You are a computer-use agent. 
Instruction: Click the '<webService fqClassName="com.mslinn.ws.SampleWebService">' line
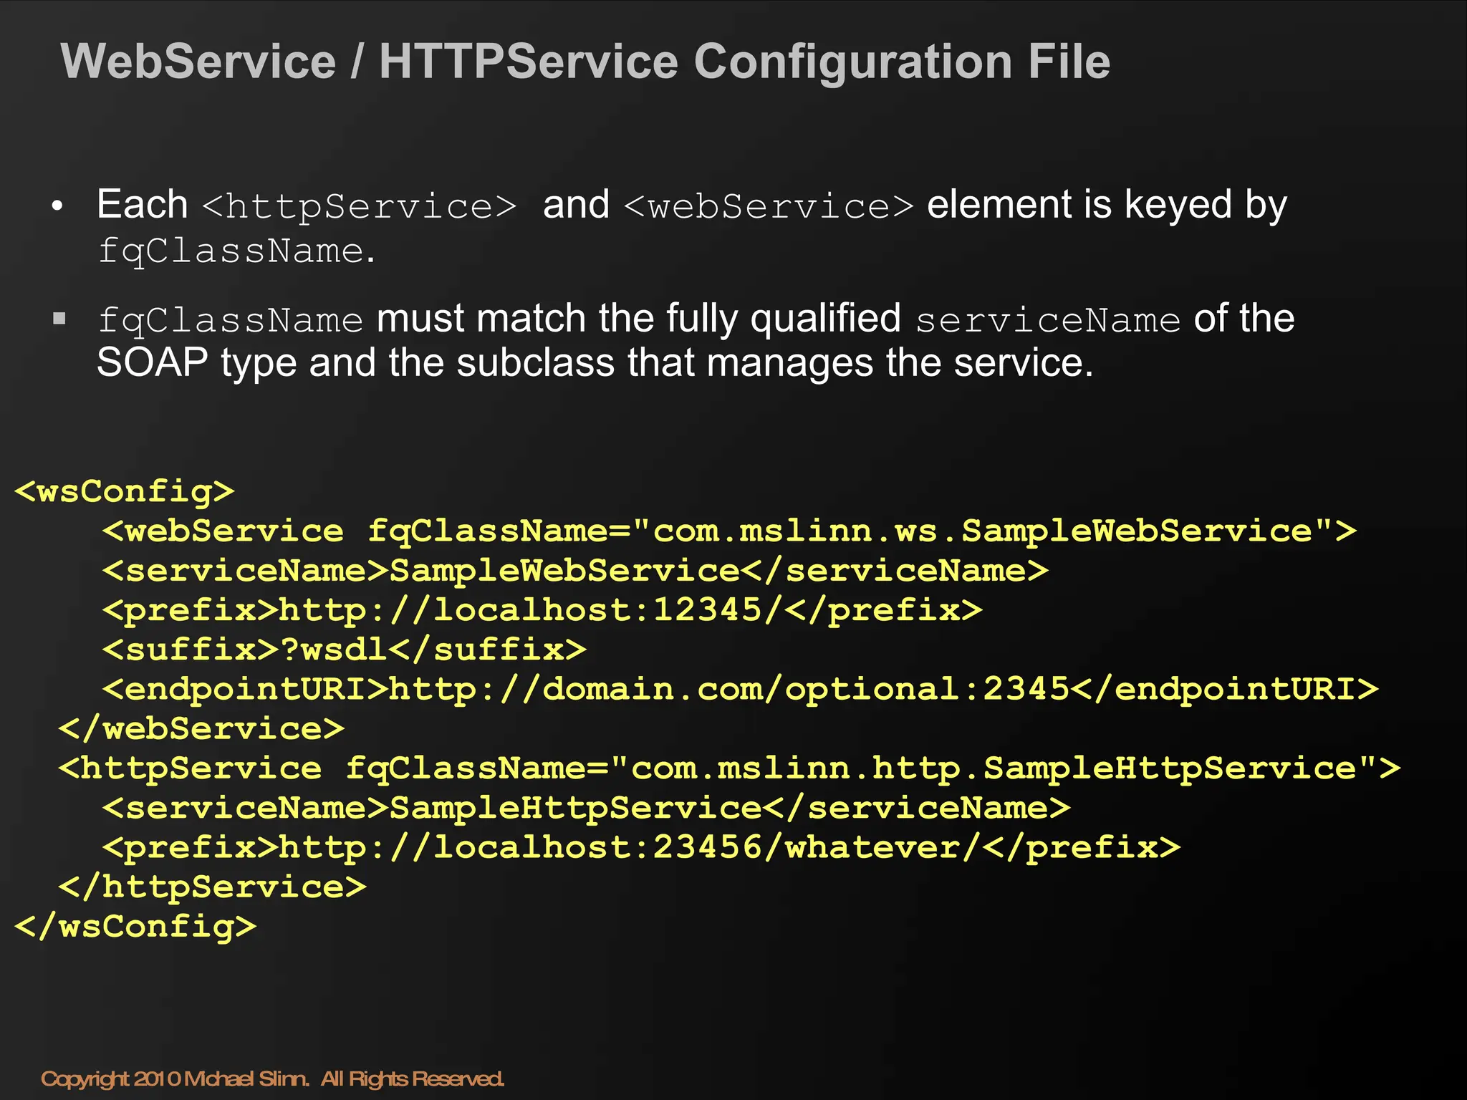[x=730, y=531]
